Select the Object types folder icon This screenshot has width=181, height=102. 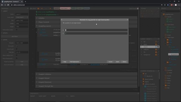click(x=166, y=37)
